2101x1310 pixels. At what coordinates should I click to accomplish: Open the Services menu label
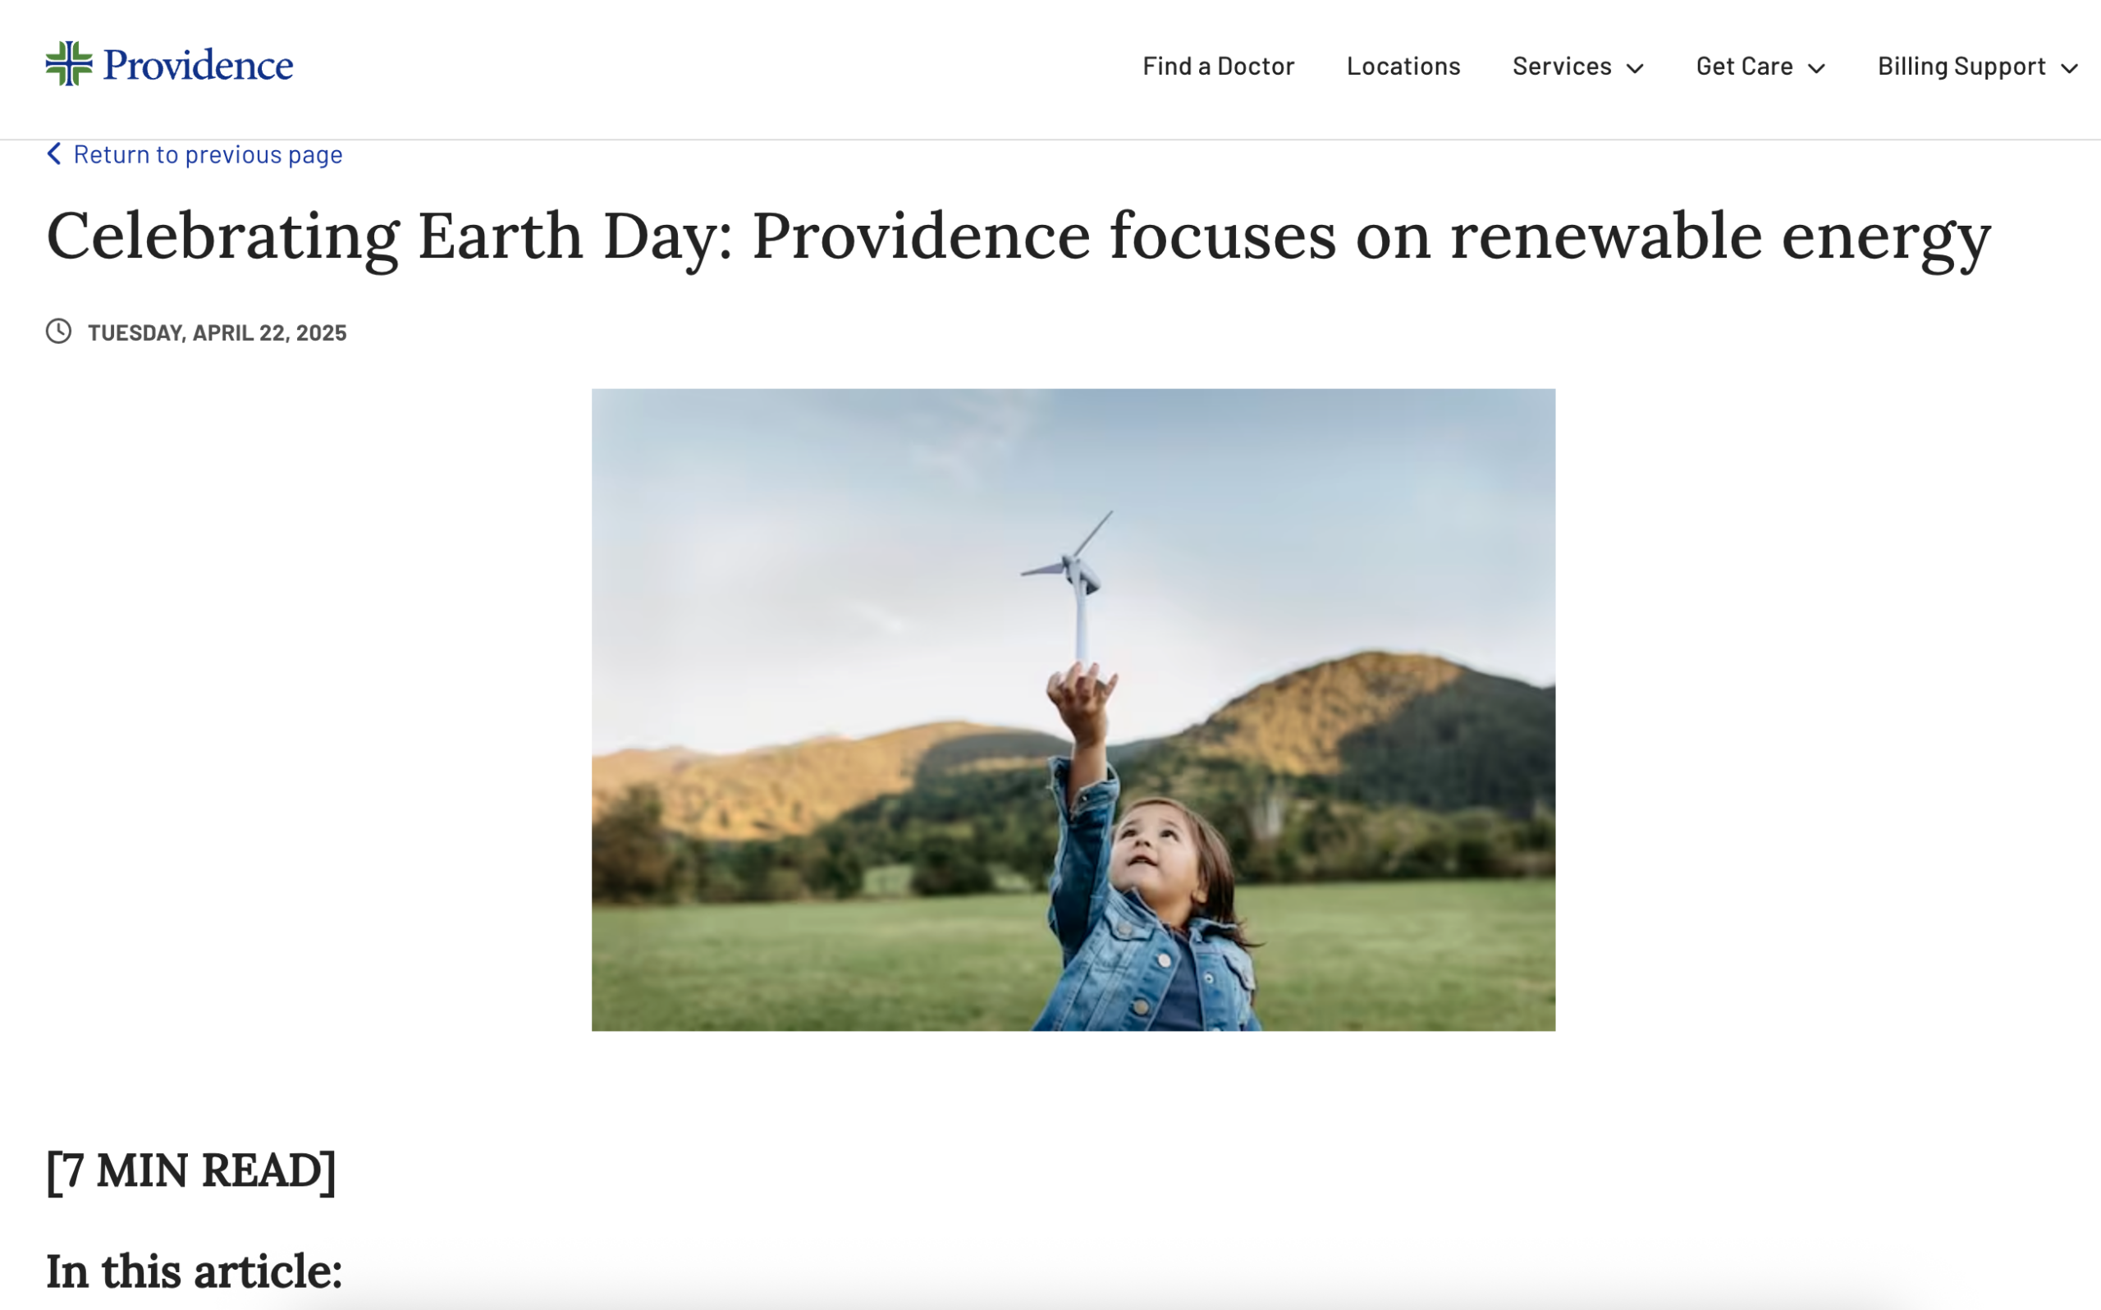[x=1562, y=66]
